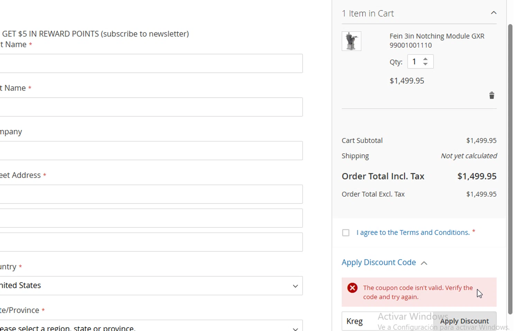
Task: Click the page vertical scrollbar
Action: tap(510, 169)
